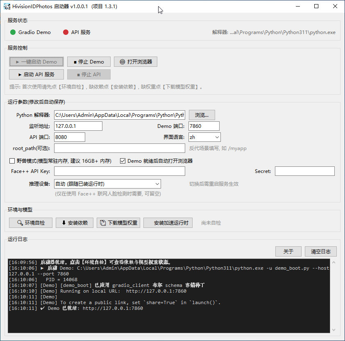Toggle 野兽模式 checkbox
Screen dimensions: 345x341
click(12, 161)
